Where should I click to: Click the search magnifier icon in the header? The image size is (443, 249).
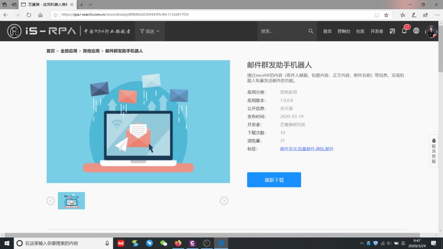pos(311,31)
